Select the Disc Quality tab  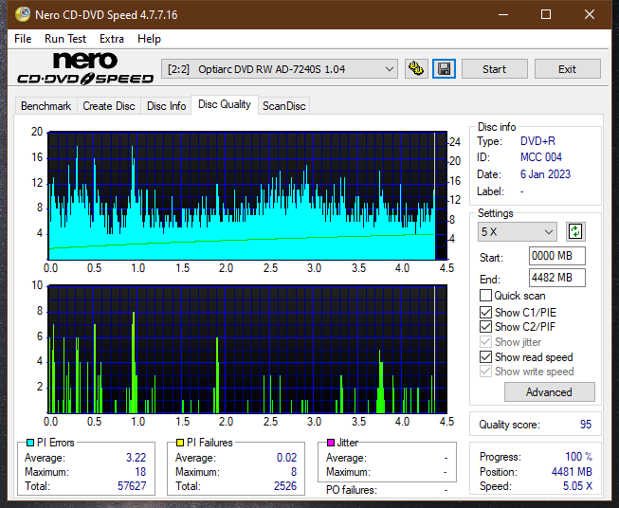point(225,104)
